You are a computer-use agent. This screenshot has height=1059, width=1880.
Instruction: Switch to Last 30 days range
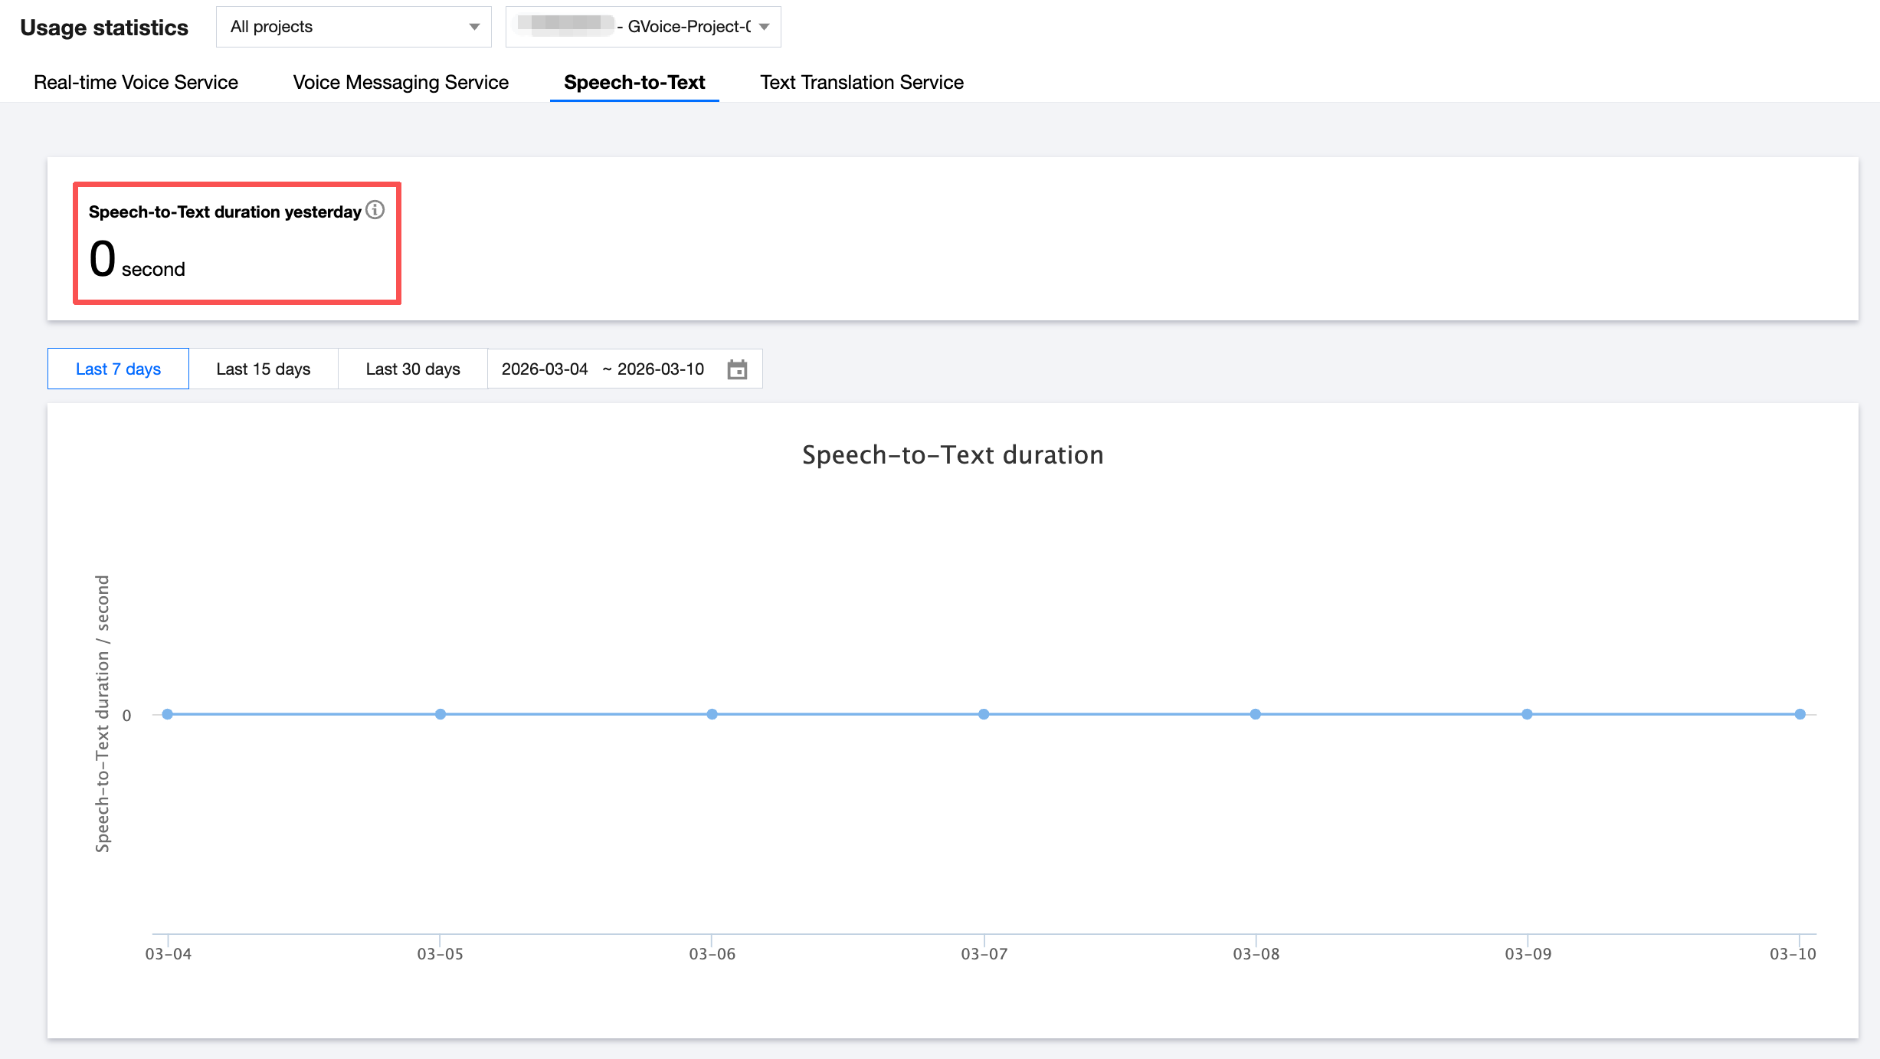pyautogui.click(x=412, y=369)
